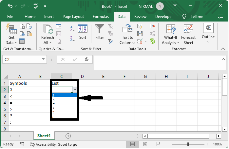Open the File tab

tap(10, 17)
